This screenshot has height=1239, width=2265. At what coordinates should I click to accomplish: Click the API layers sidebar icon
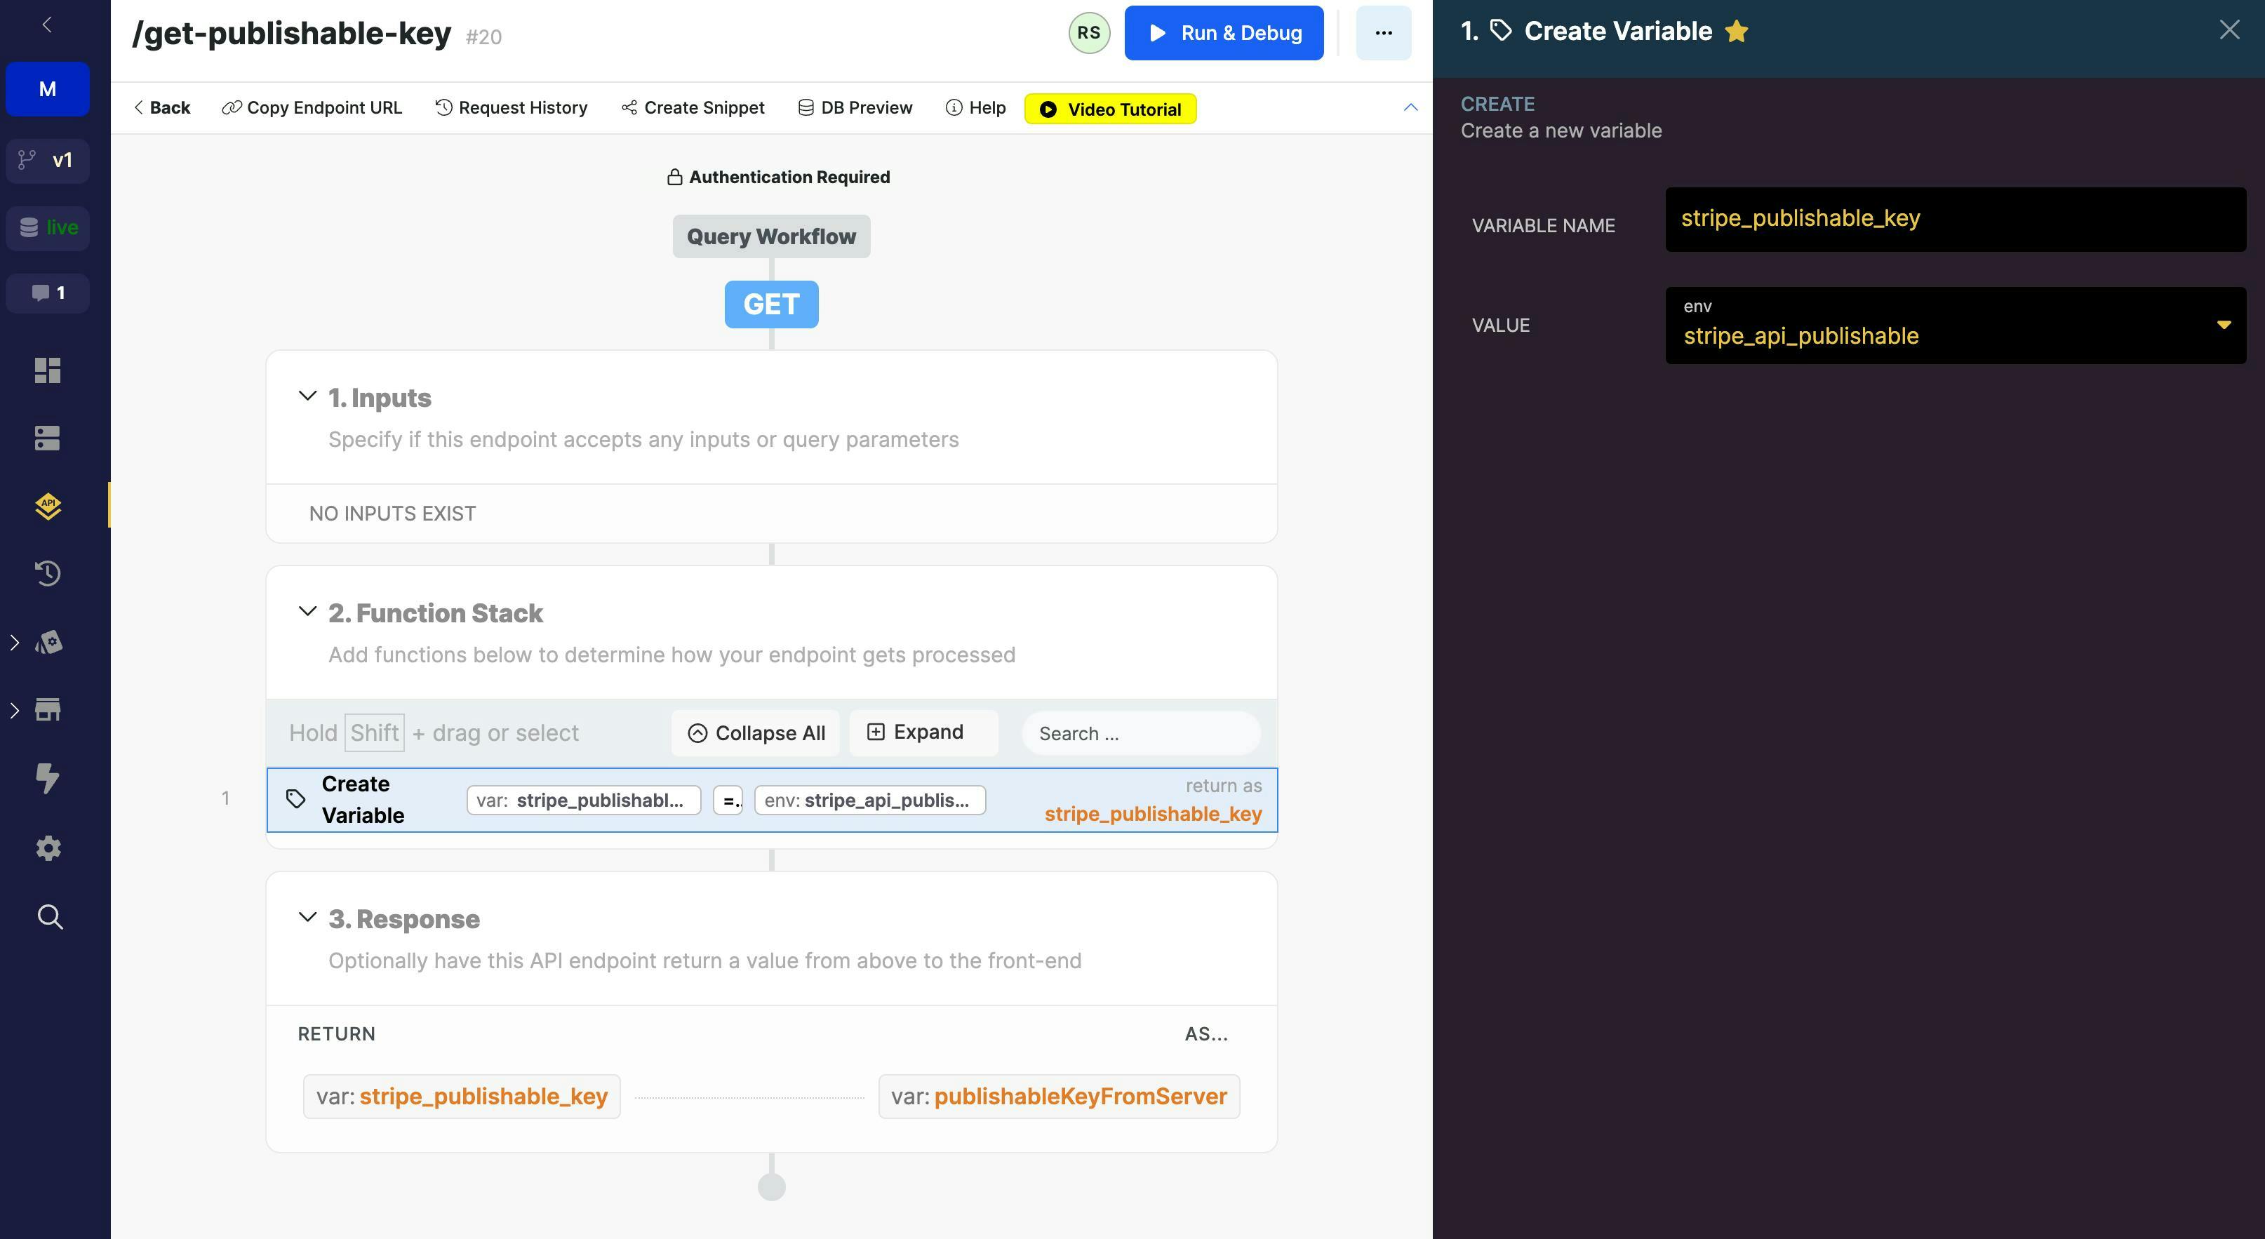click(x=48, y=506)
